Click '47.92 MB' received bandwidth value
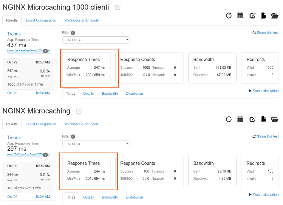The image size is (283, 205). (224, 75)
